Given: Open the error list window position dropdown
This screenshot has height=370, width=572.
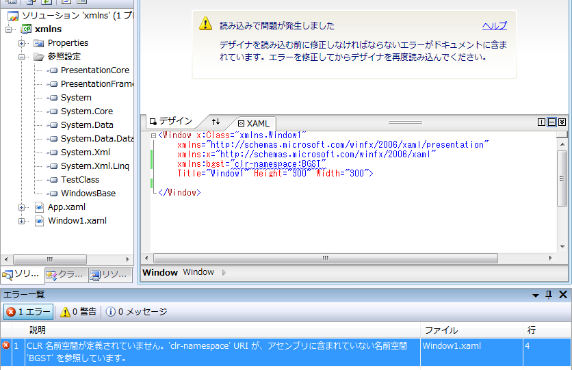Looking at the screenshot, I should point(536,295).
